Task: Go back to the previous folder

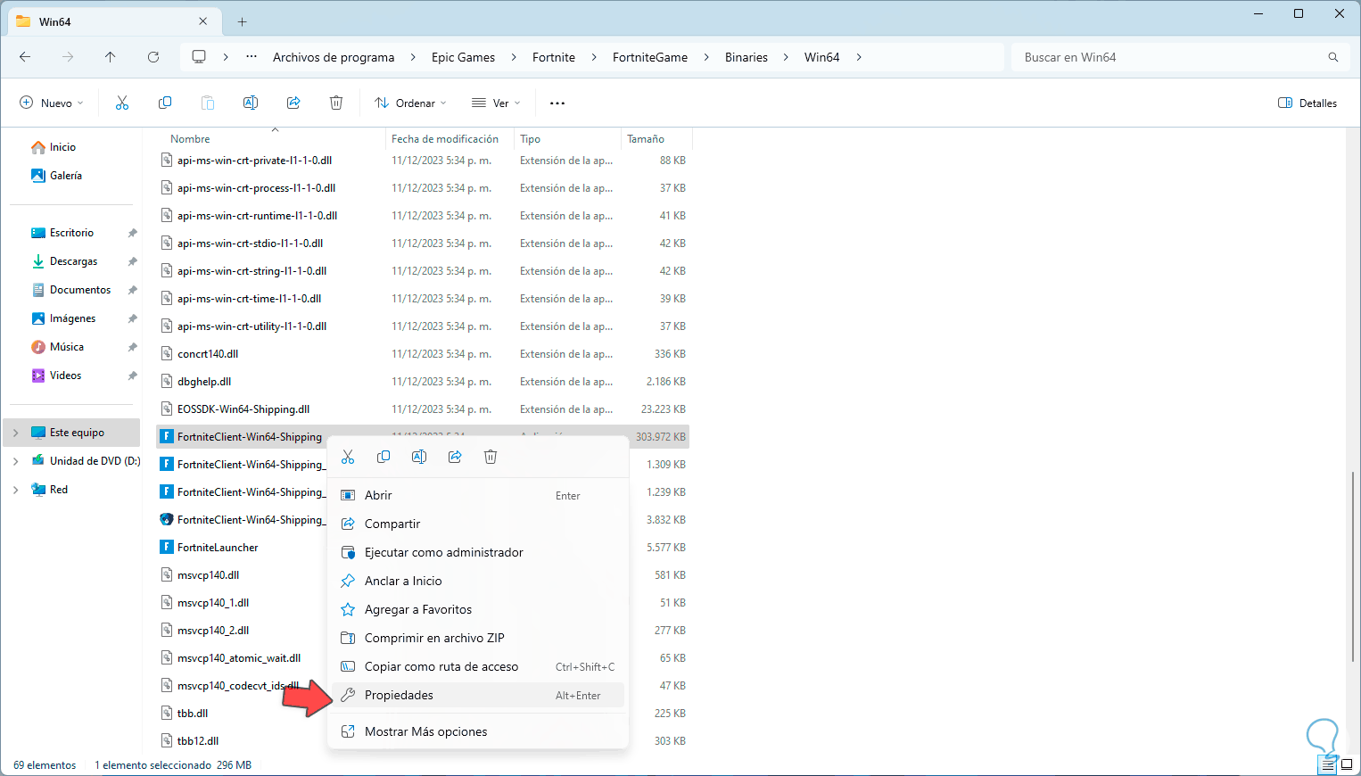Action: tap(25, 57)
